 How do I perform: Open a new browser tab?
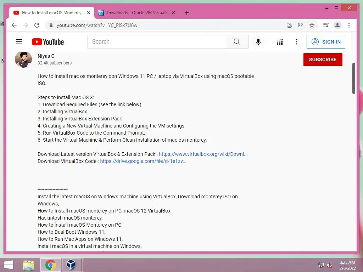(x=187, y=13)
